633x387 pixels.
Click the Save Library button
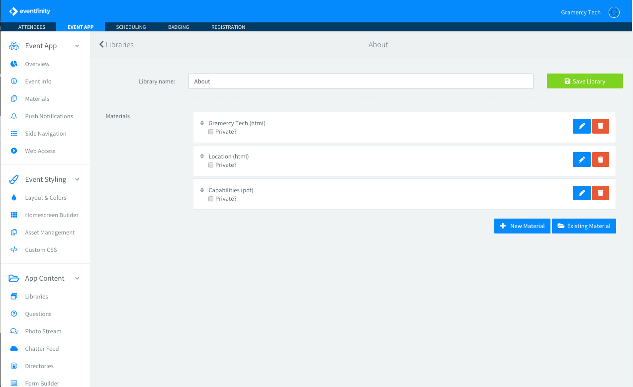tap(585, 81)
